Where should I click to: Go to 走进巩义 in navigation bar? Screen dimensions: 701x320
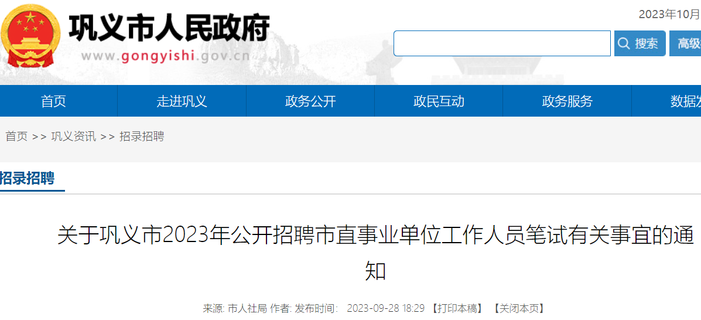[182, 101]
